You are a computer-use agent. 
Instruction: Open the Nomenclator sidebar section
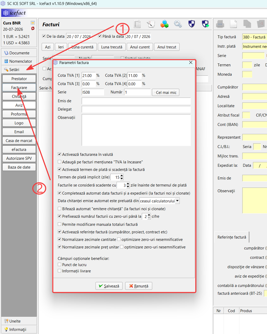(19, 61)
